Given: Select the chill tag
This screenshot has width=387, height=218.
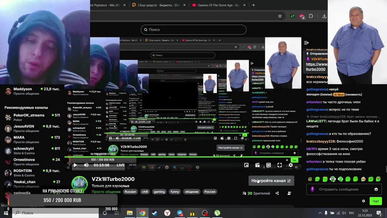Looking at the screenshot, I should point(145,192).
